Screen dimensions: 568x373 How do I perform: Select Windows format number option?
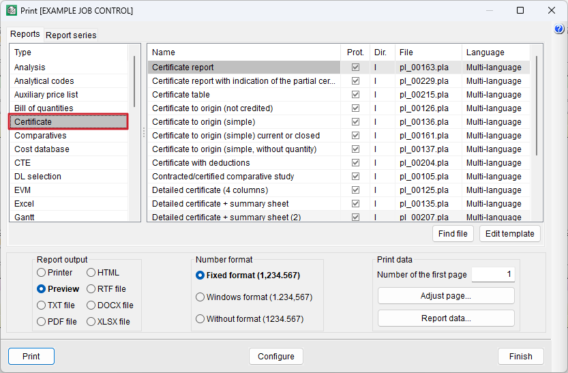coord(200,297)
